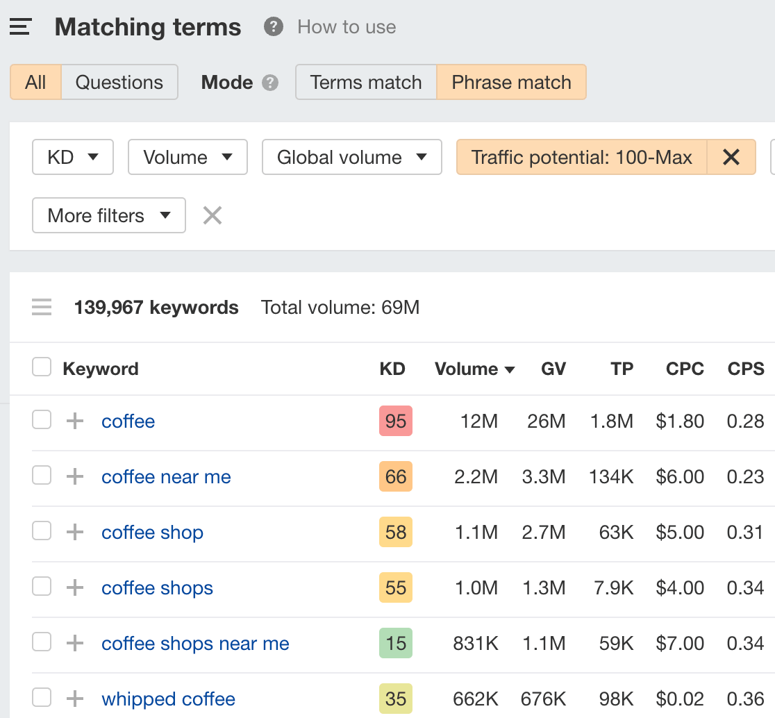This screenshot has height=718, width=775.
Task: Open the 'coffee shops' keyword link
Action: [x=157, y=587]
